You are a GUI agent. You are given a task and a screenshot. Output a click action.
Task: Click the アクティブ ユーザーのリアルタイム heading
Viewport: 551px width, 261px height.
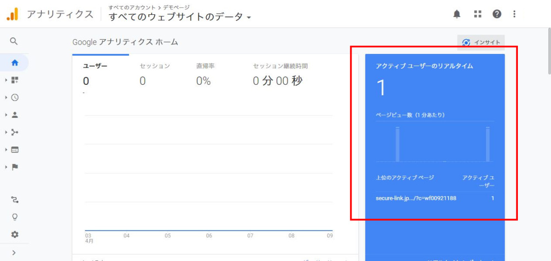[x=424, y=66]
